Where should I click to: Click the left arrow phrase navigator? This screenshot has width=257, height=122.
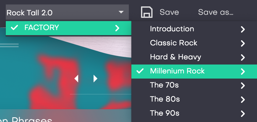pos(76,79)
